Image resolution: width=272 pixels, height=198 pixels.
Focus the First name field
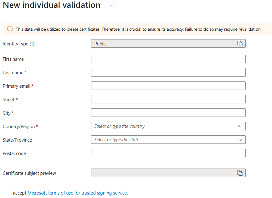click(168, 59)
